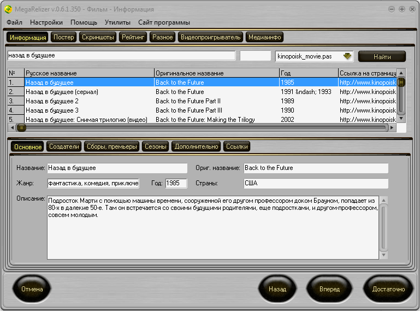
Task: Click the search query input field
Action: (121, 56)
